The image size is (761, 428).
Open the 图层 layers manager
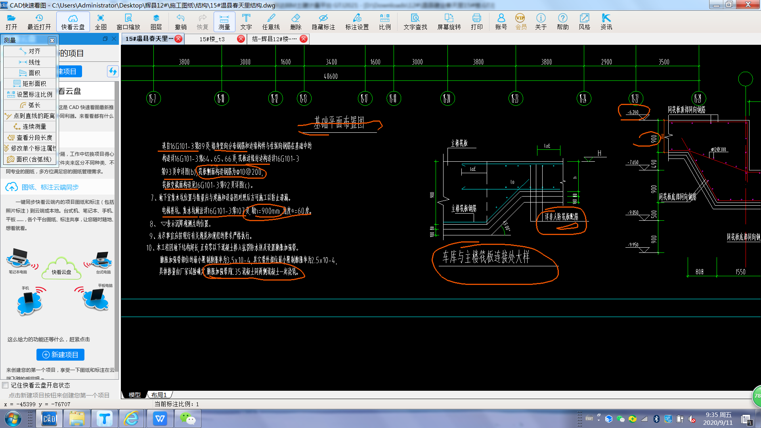click(156, 22)
